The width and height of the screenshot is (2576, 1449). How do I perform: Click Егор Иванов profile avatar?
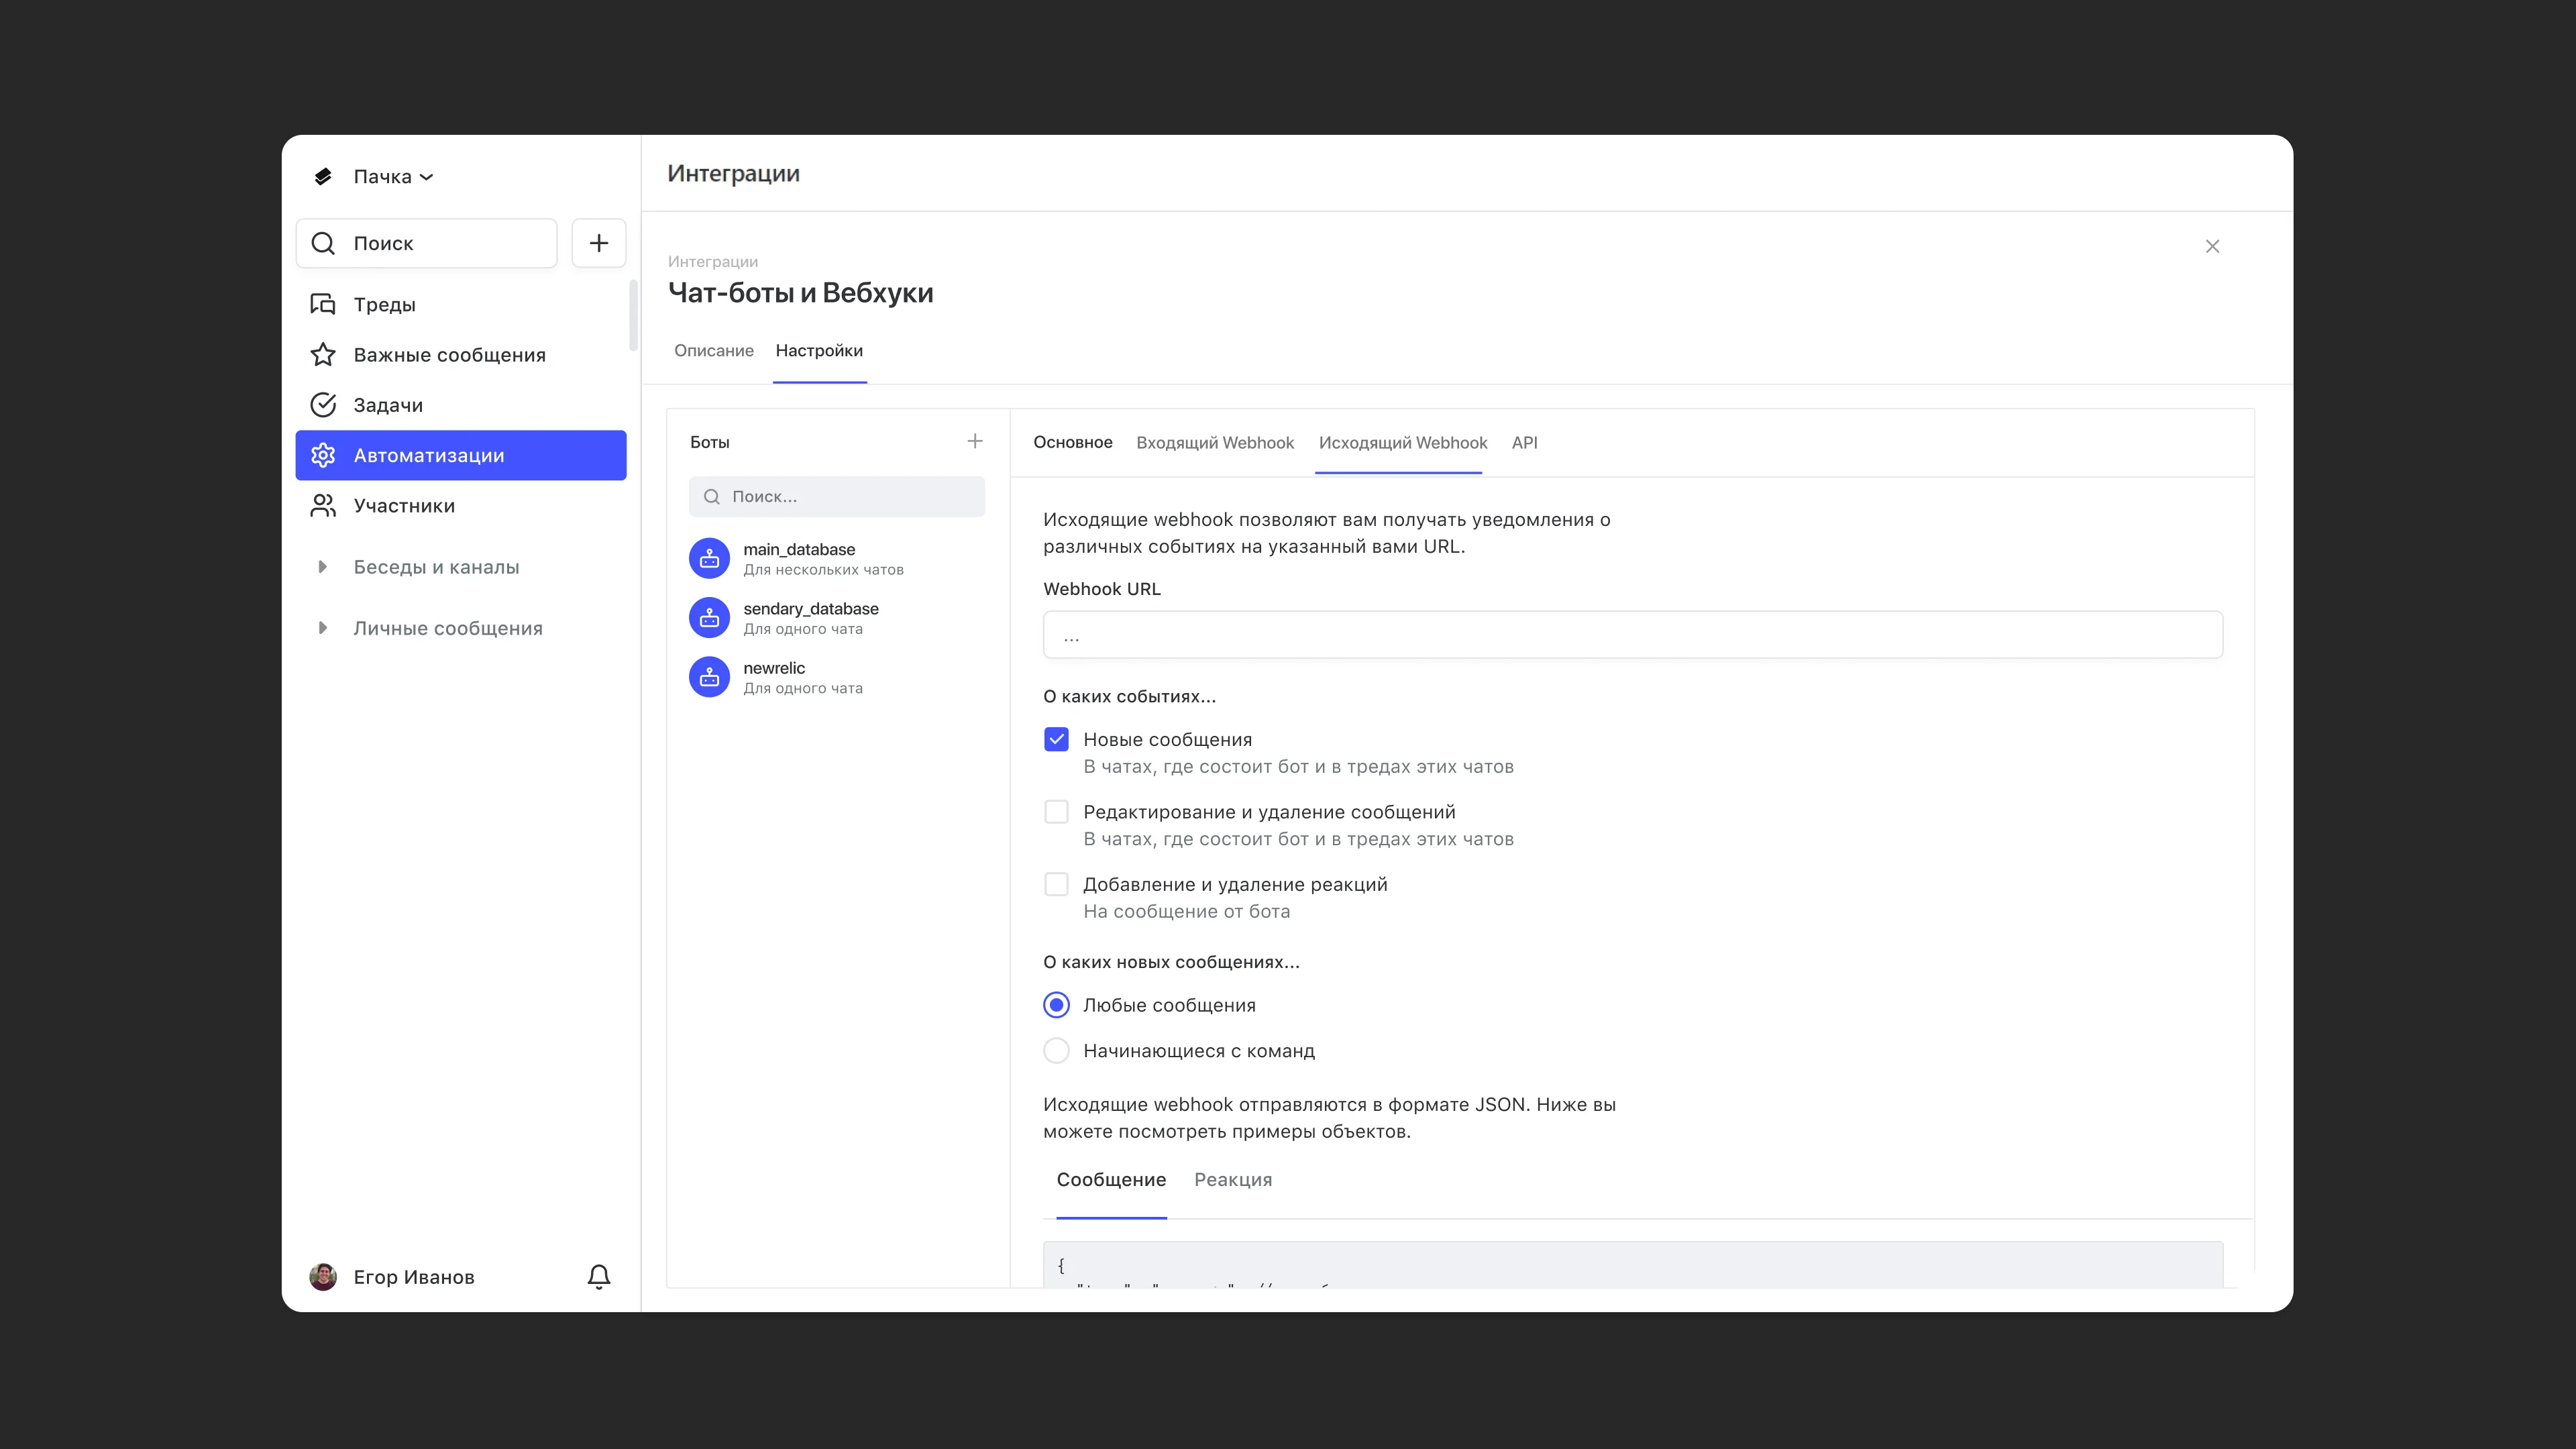[323, 1277]
